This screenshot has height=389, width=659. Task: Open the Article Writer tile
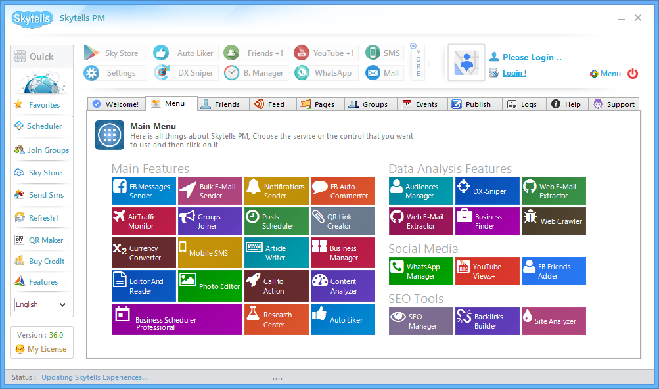277,253
